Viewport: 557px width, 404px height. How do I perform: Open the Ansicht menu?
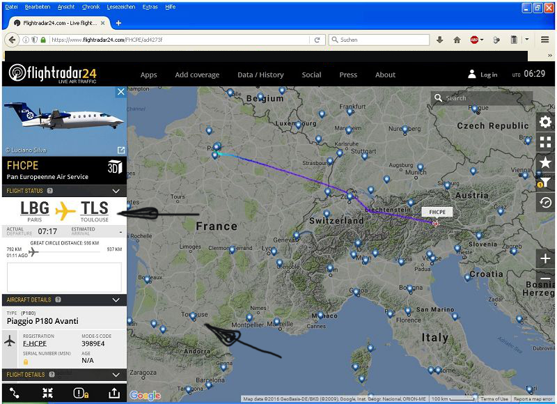pyautogui.click(x=66, y=7)
